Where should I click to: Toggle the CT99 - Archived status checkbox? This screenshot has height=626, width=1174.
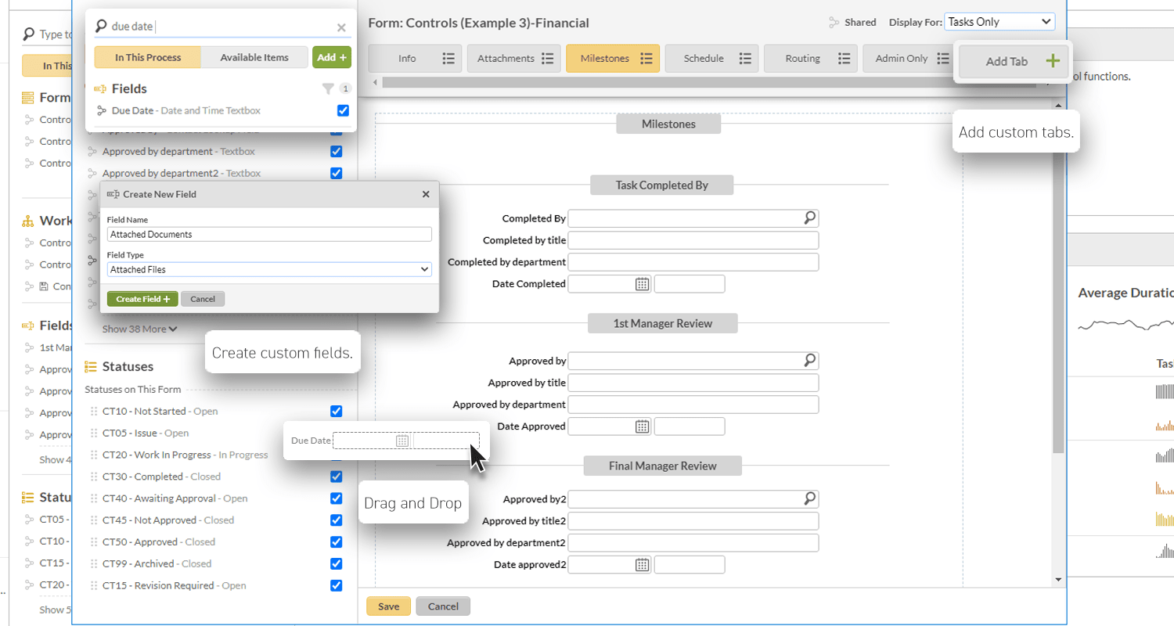point(337,563)
